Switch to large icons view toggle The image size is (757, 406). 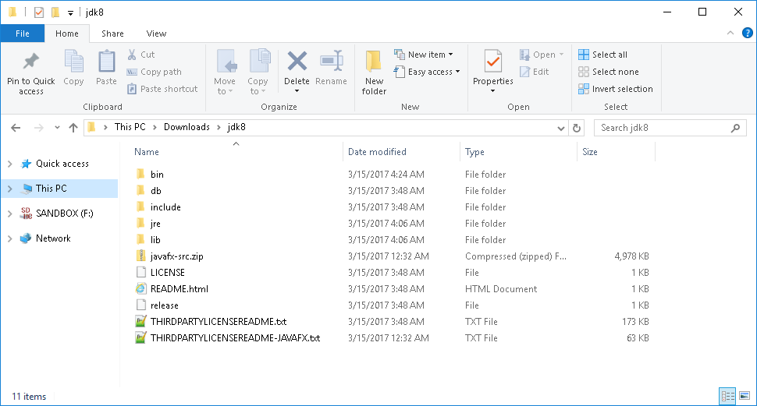click(744, 397)
